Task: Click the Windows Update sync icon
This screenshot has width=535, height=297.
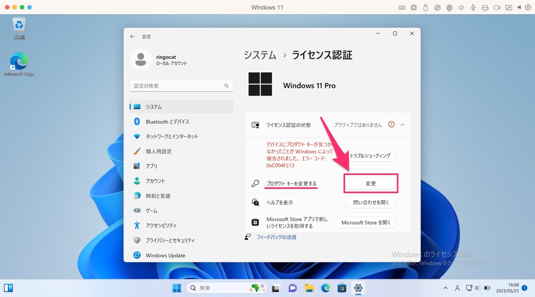Action: (137, 255)
